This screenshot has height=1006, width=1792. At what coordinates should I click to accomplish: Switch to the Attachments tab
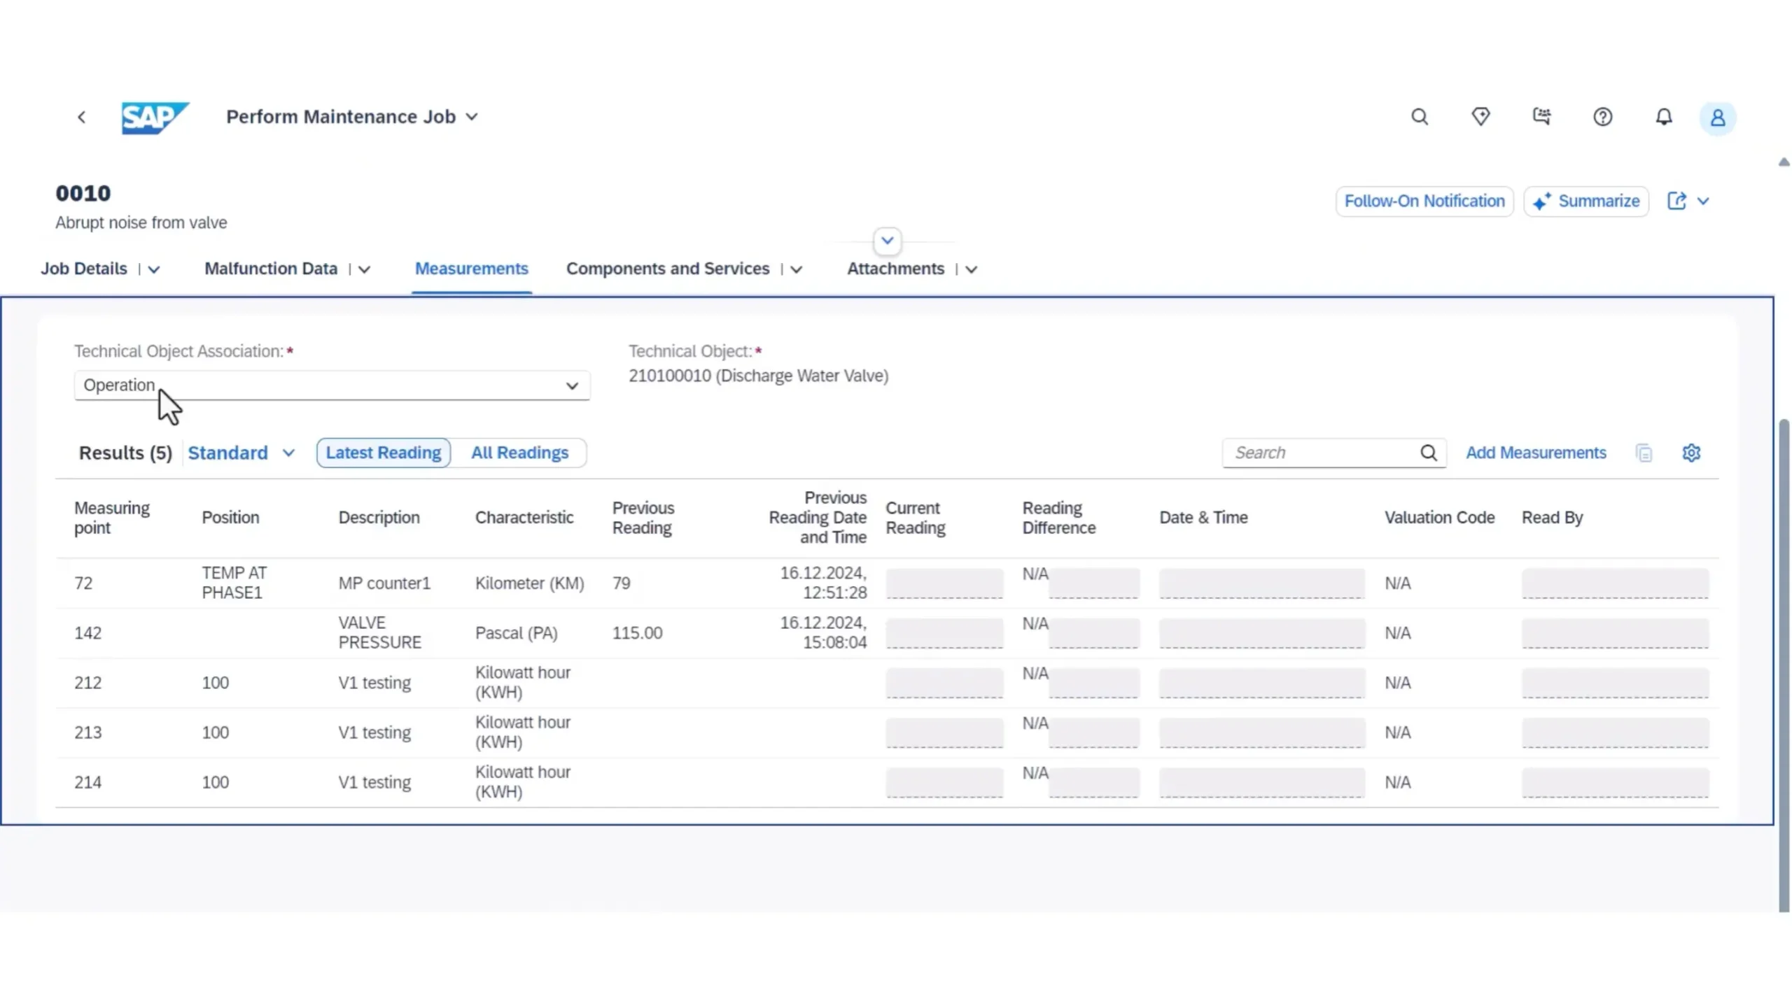click(x=895, y=269)
